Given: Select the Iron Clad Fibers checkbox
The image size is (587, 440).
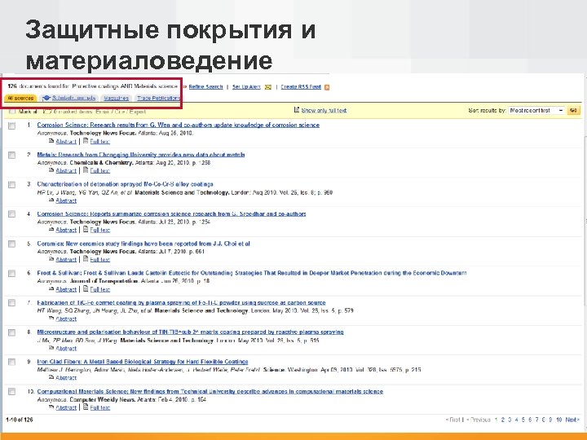Looking at the screenshot, I should coord(12,362).
